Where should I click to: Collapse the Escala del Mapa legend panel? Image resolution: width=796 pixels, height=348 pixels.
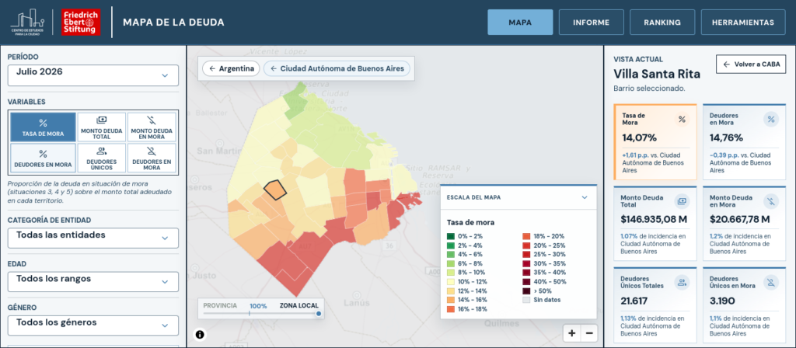pos(585,197)
